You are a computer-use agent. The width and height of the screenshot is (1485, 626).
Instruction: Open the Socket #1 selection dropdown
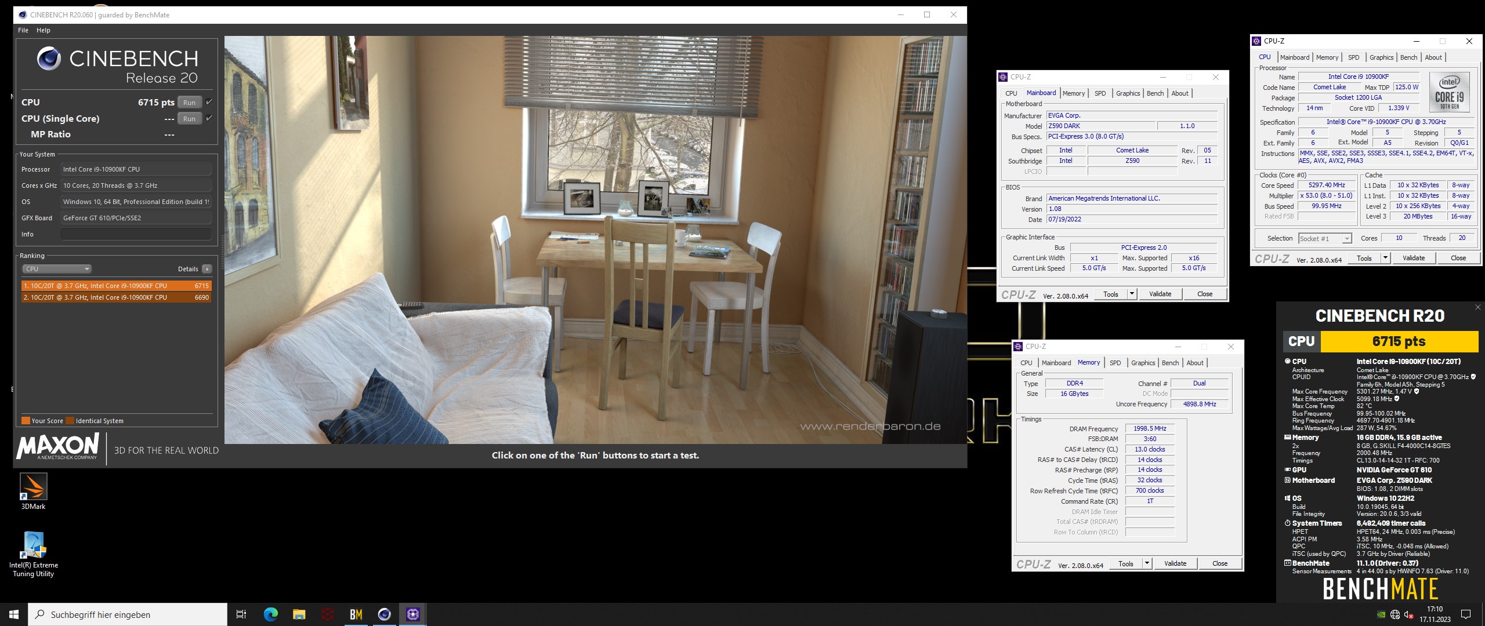1324,238
